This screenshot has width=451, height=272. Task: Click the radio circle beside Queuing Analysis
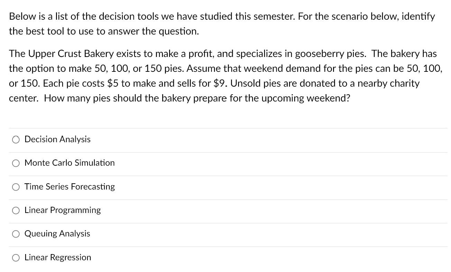point(16,234)
